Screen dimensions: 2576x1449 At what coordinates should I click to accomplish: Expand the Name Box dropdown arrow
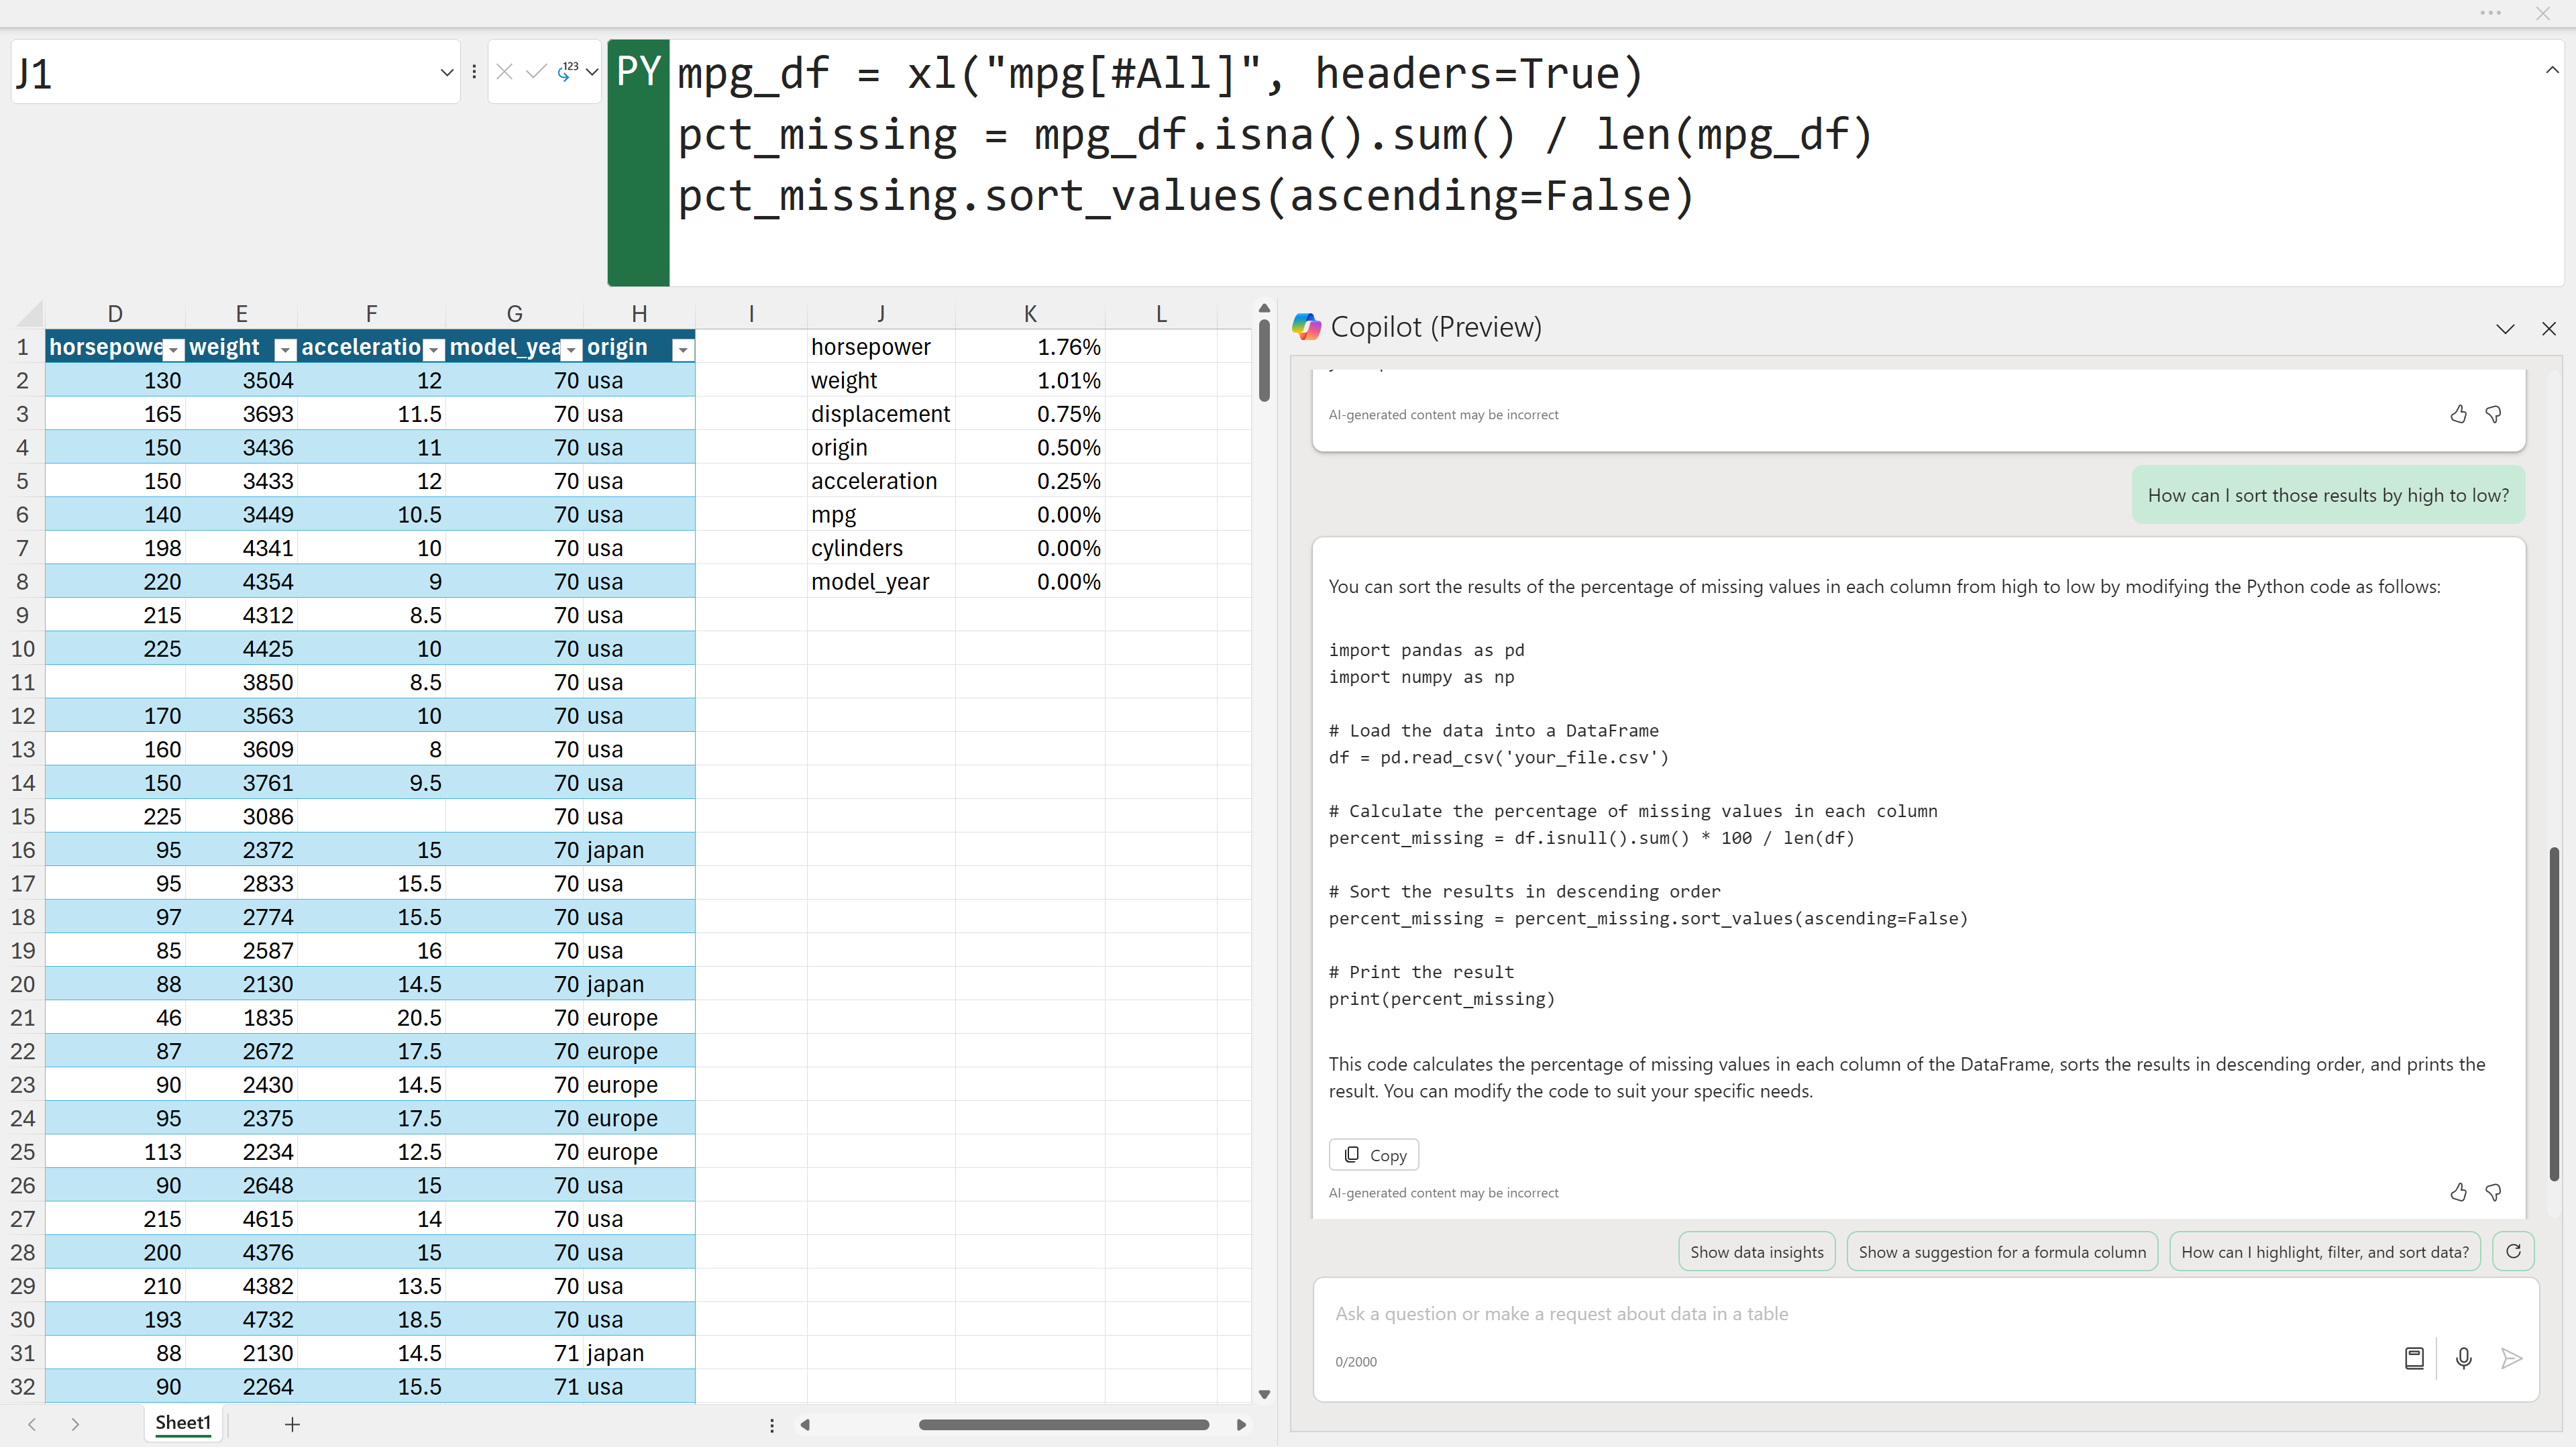click(446, 72)
